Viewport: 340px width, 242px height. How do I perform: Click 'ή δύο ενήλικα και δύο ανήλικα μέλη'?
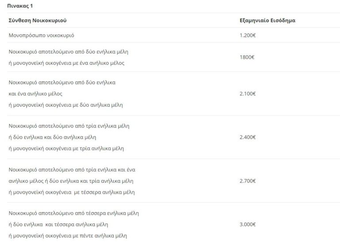click(52, 137)
